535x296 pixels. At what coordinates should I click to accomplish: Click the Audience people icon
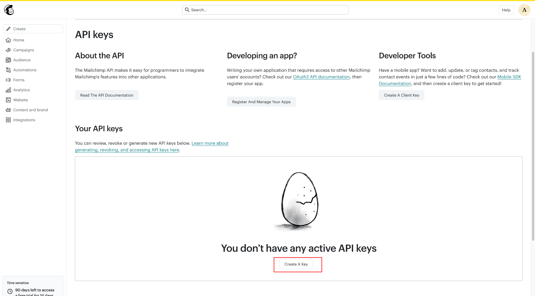point(8,60)
